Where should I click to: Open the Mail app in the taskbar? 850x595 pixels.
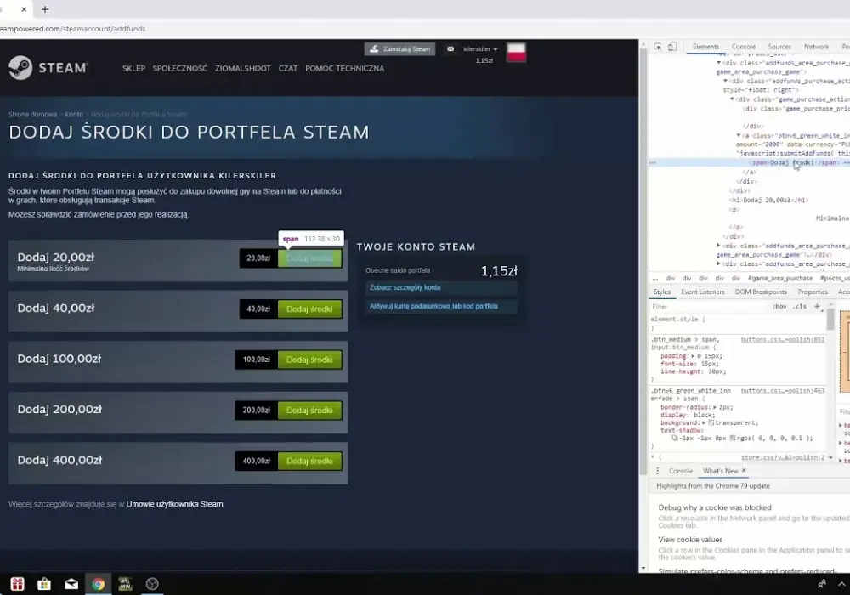click(x=71, y=584)
